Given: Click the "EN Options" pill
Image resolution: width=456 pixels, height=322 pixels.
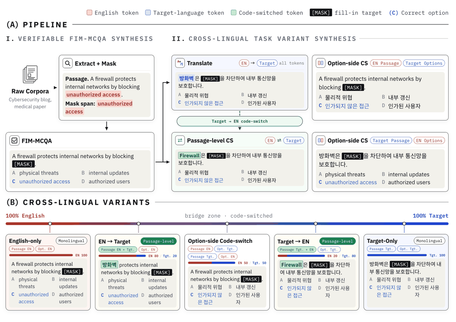Looking at the screenshot, I should [x=429, y=141].
